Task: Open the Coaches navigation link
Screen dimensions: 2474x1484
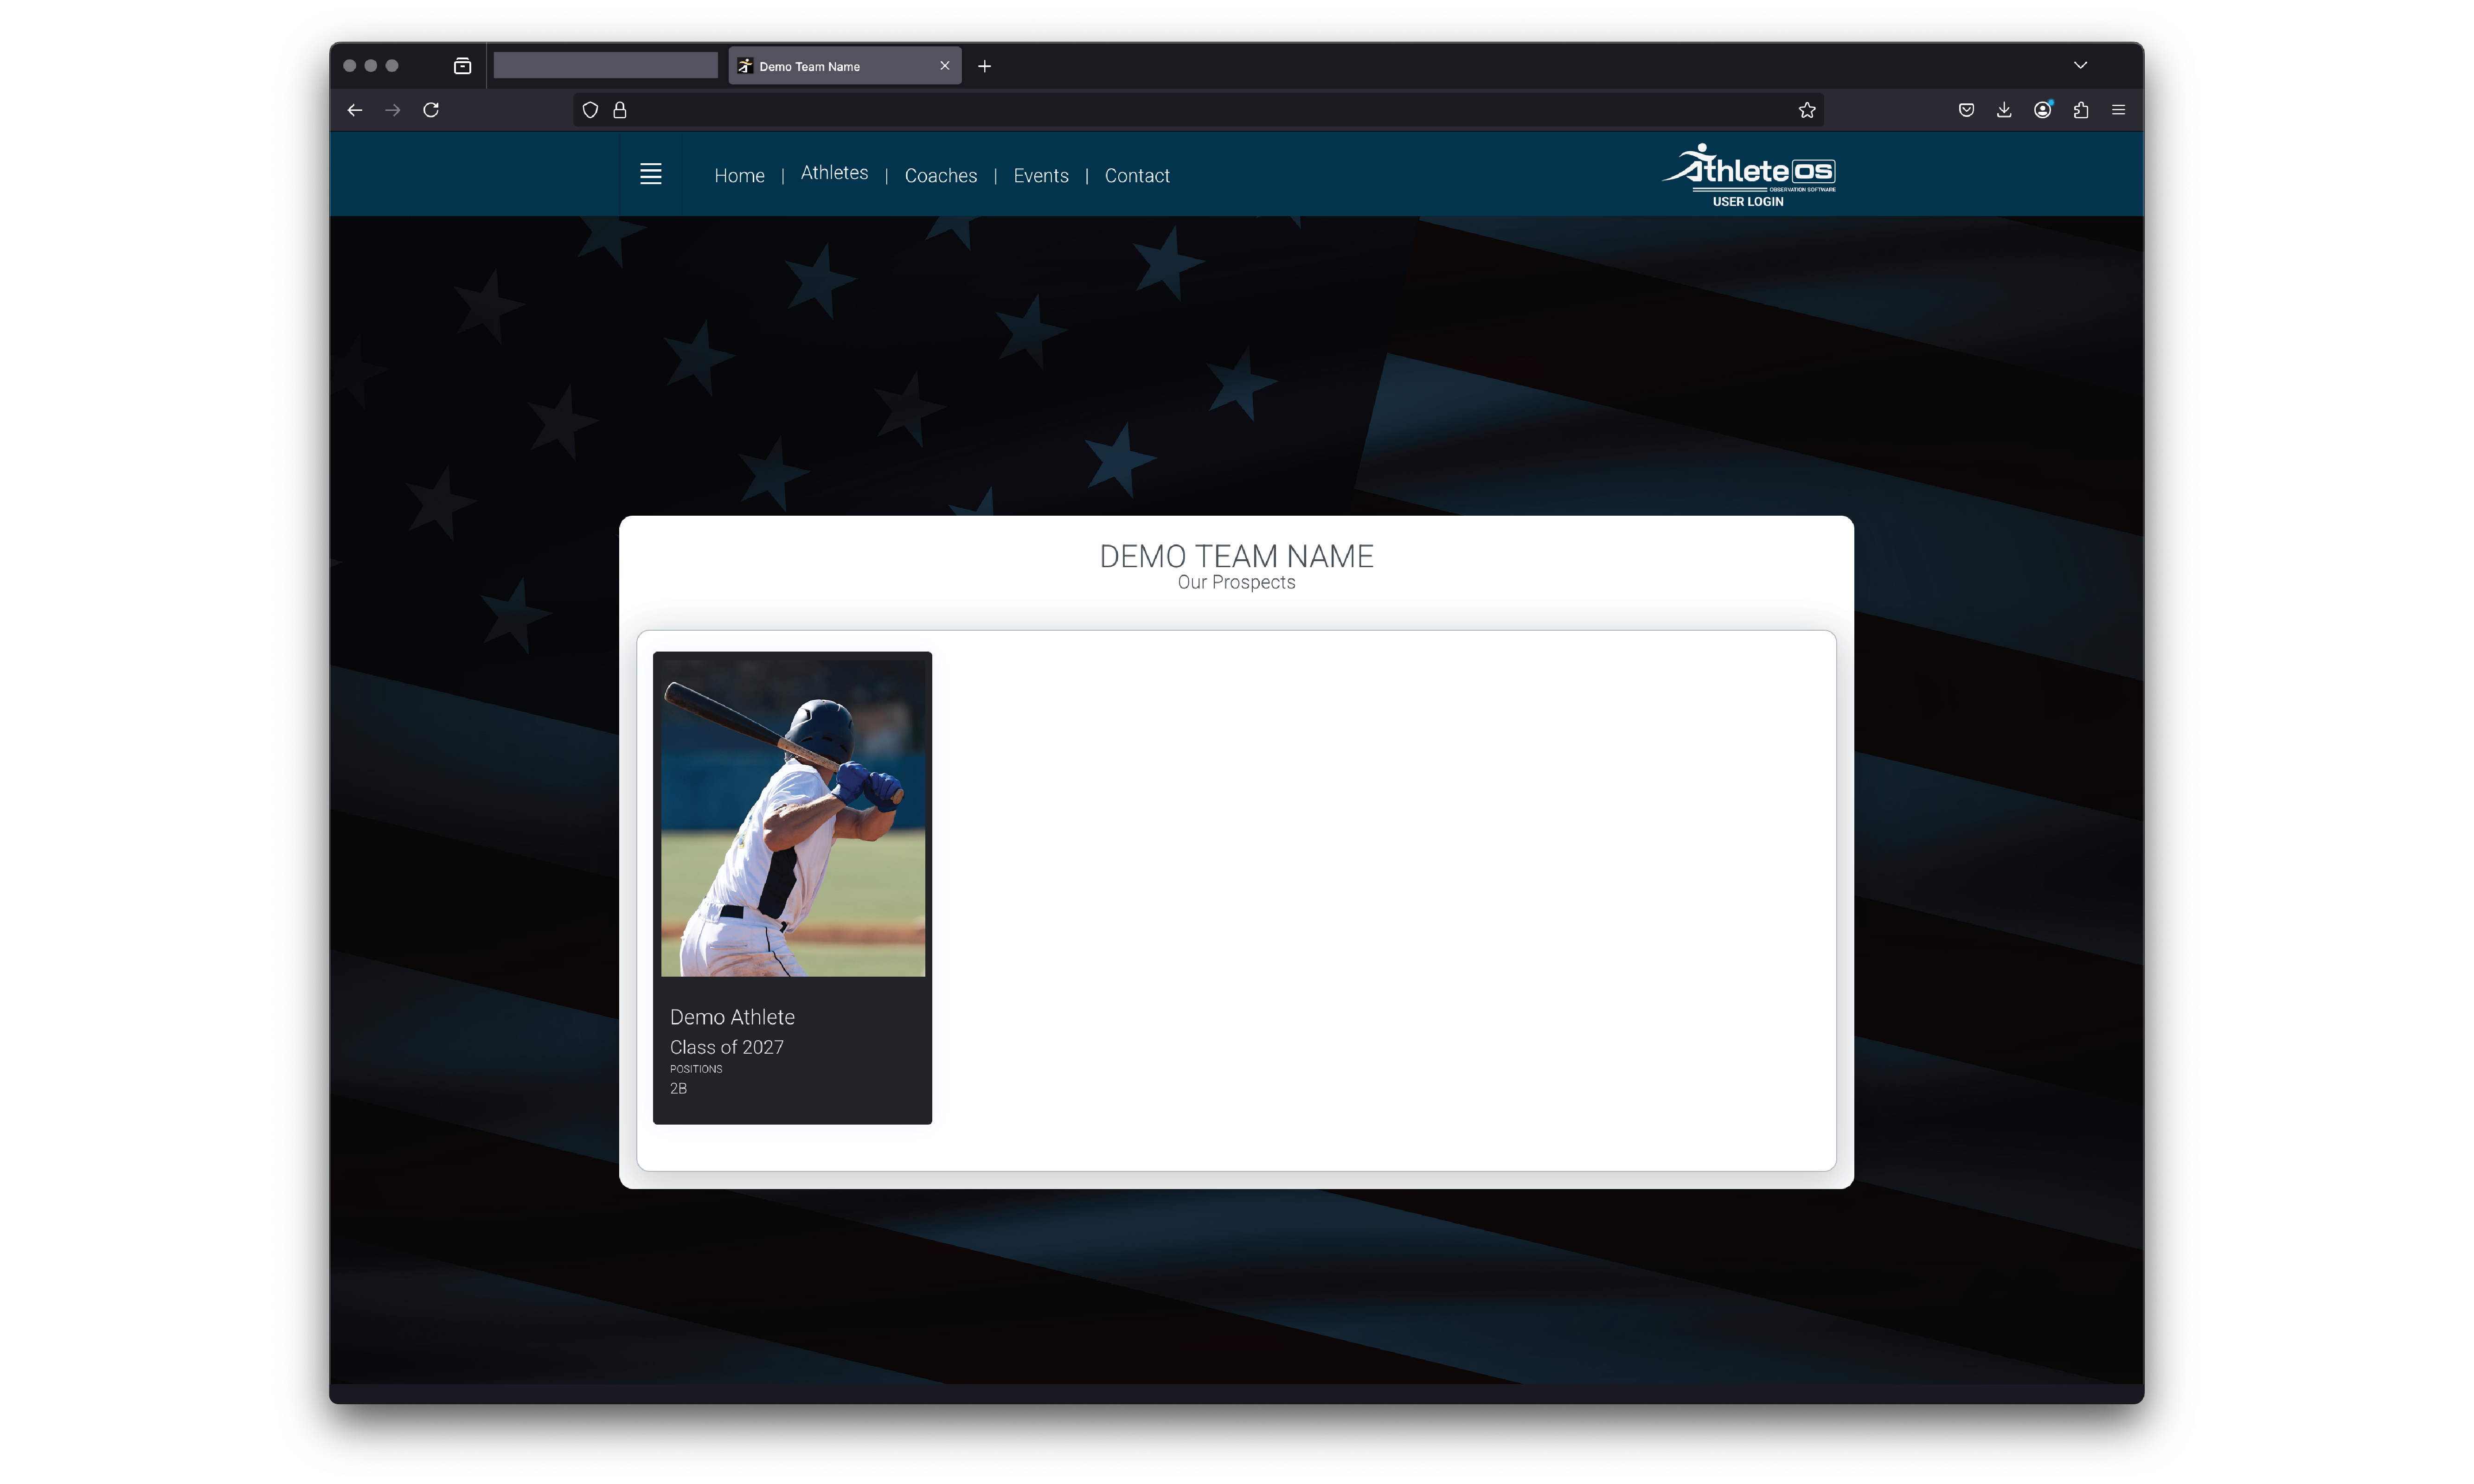Action: 940,176
